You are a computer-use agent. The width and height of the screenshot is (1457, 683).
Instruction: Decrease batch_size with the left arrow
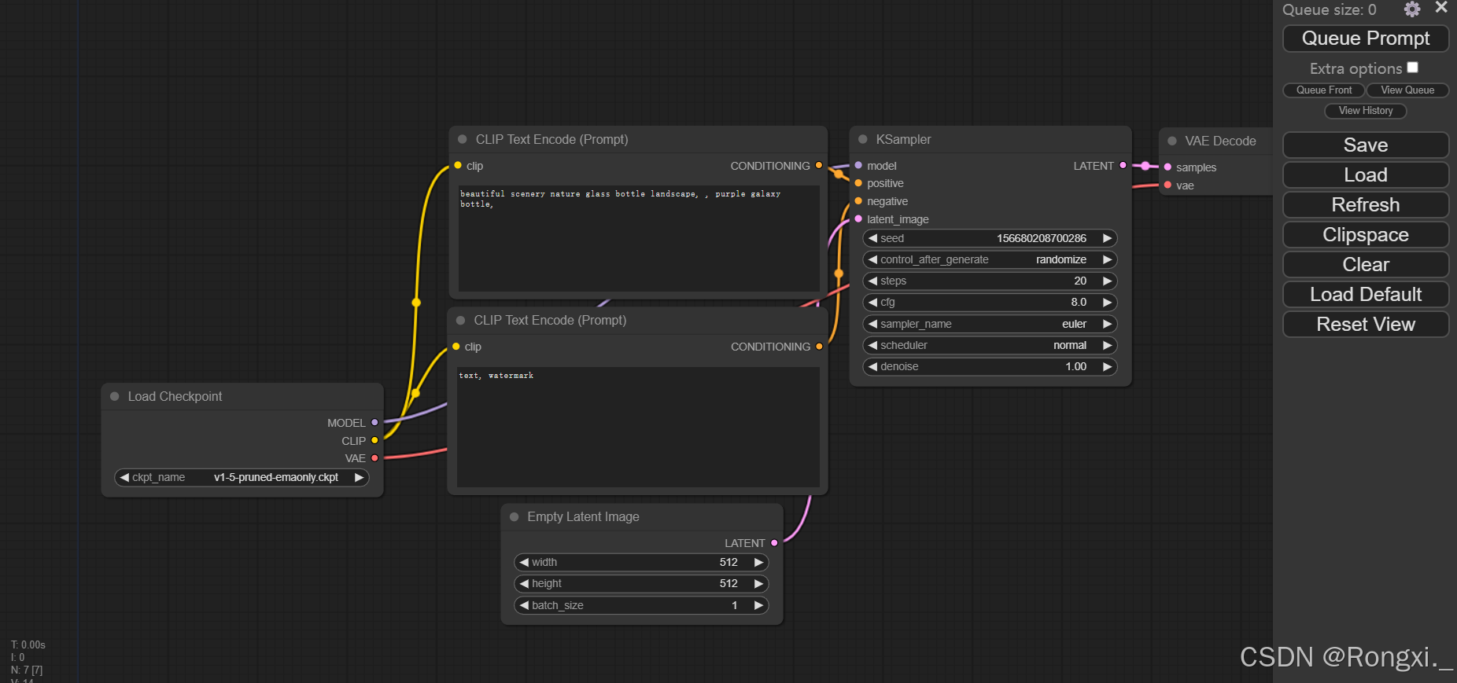click(524, 605)
